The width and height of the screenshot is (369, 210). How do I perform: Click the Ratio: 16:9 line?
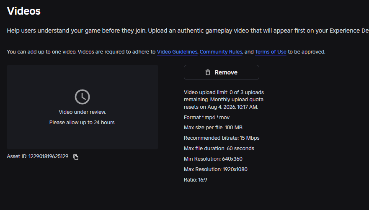tap(196, 179)
